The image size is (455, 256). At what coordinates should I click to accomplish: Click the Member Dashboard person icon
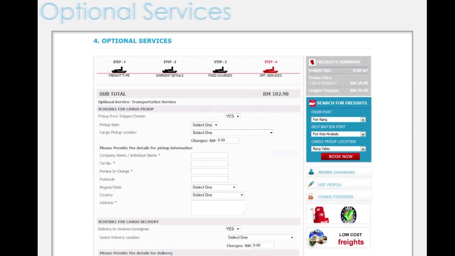[311, 172]
